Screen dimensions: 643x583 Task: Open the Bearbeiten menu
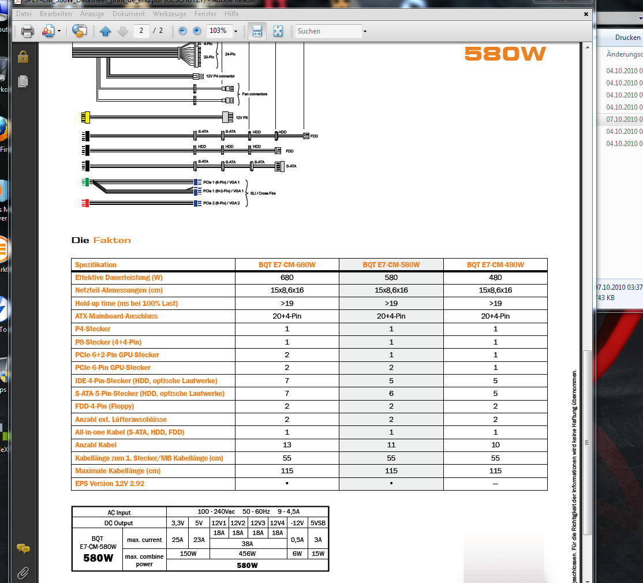click(56, 14)
